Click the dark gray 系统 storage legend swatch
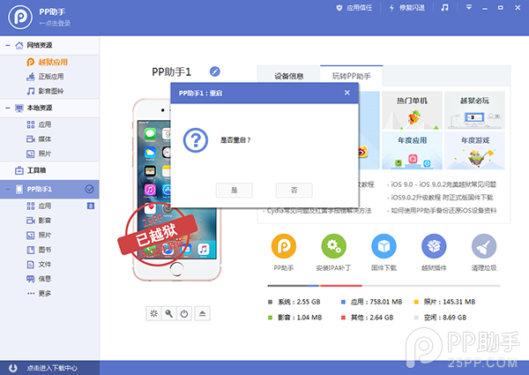 click(270, 302)
